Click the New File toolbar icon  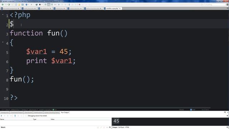coord(16,5)
